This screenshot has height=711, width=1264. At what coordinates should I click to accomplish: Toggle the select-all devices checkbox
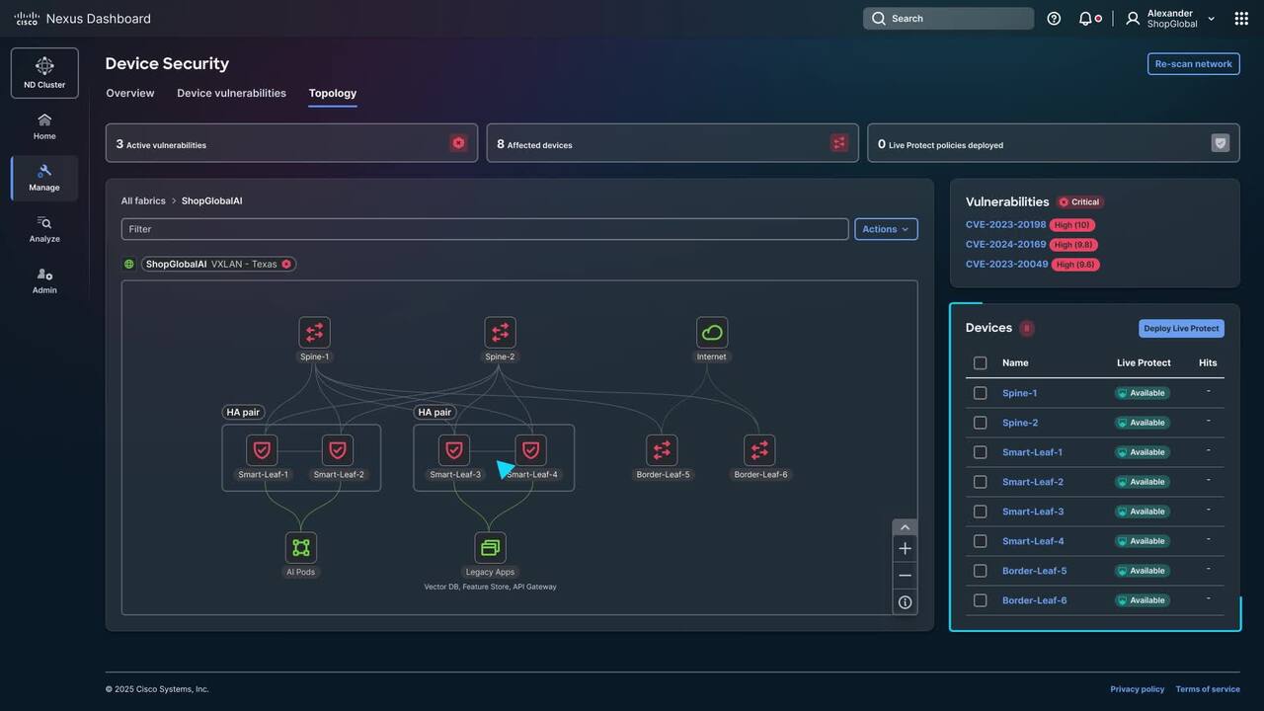980,363
